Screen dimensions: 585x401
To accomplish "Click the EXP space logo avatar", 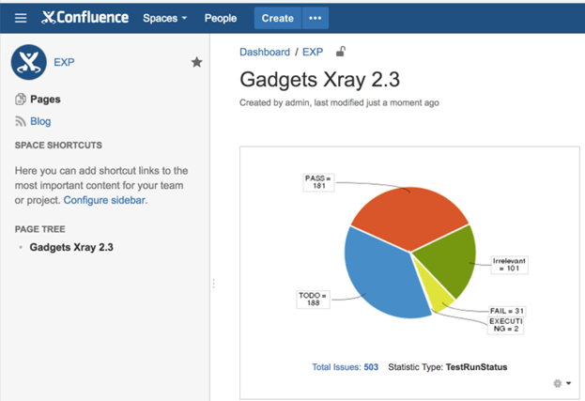I will (x=29, y=62).
